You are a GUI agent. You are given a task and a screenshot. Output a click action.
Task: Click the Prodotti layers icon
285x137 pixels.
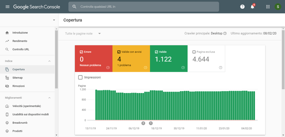[7, 131]
